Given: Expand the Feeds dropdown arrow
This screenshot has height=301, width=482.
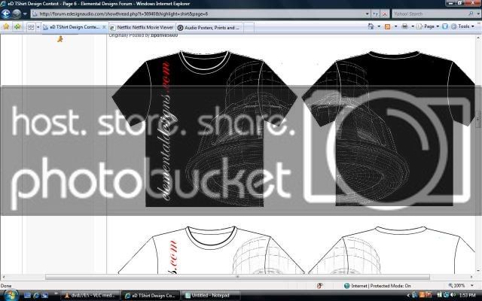Looking at the screenshot, I should (395, 27).
